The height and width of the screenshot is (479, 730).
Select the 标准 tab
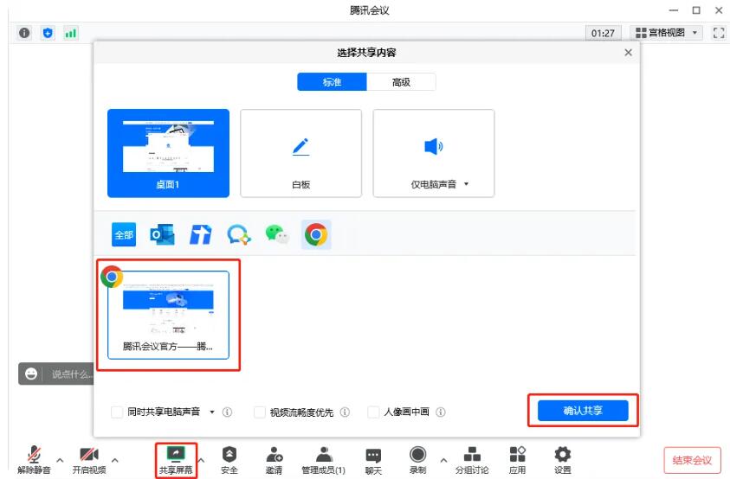pyautogui.click(x=332, y=82)
